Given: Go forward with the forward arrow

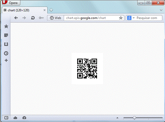Looking at the screenshot, I should click(24, 18).
